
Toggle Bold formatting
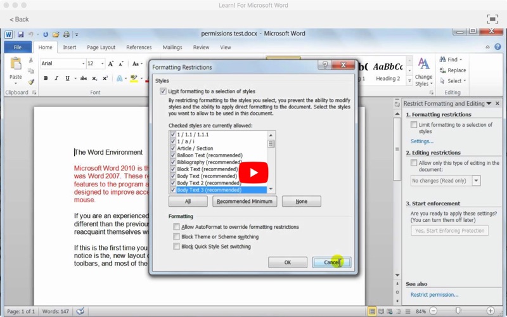[46, 78]
